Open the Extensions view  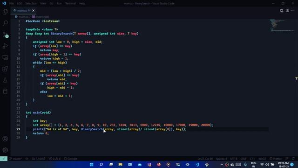(x=5, y=69)
